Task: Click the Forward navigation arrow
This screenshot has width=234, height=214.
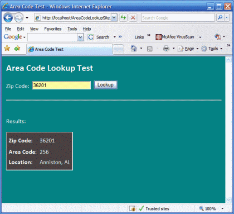Action: point(19,18)
